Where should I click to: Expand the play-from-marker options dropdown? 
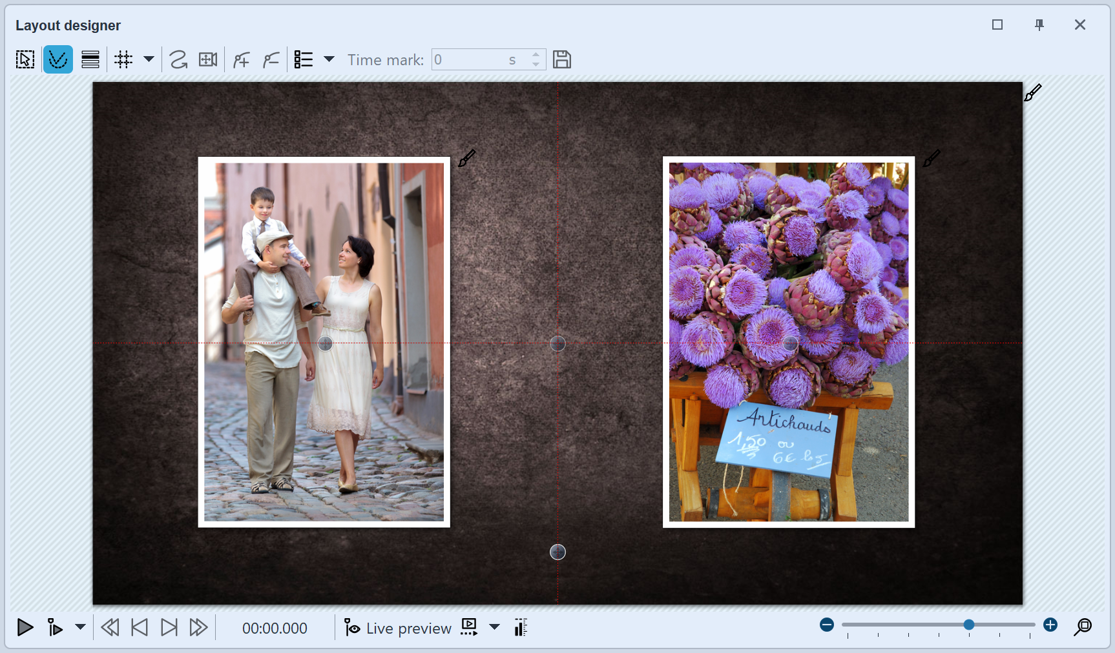80,627
